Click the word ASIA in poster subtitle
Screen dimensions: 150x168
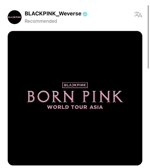point(96,107)
